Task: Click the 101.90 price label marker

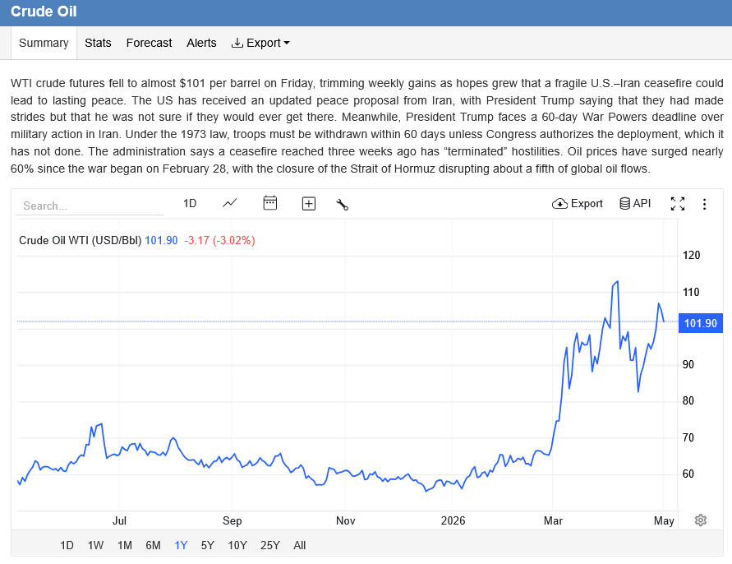Action: [700, 323]
